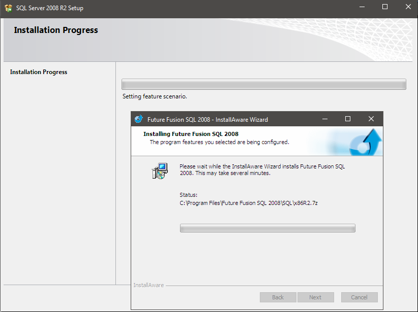Click the Next button in the wizard
The image size is (418, 312).
click(316, 297)
